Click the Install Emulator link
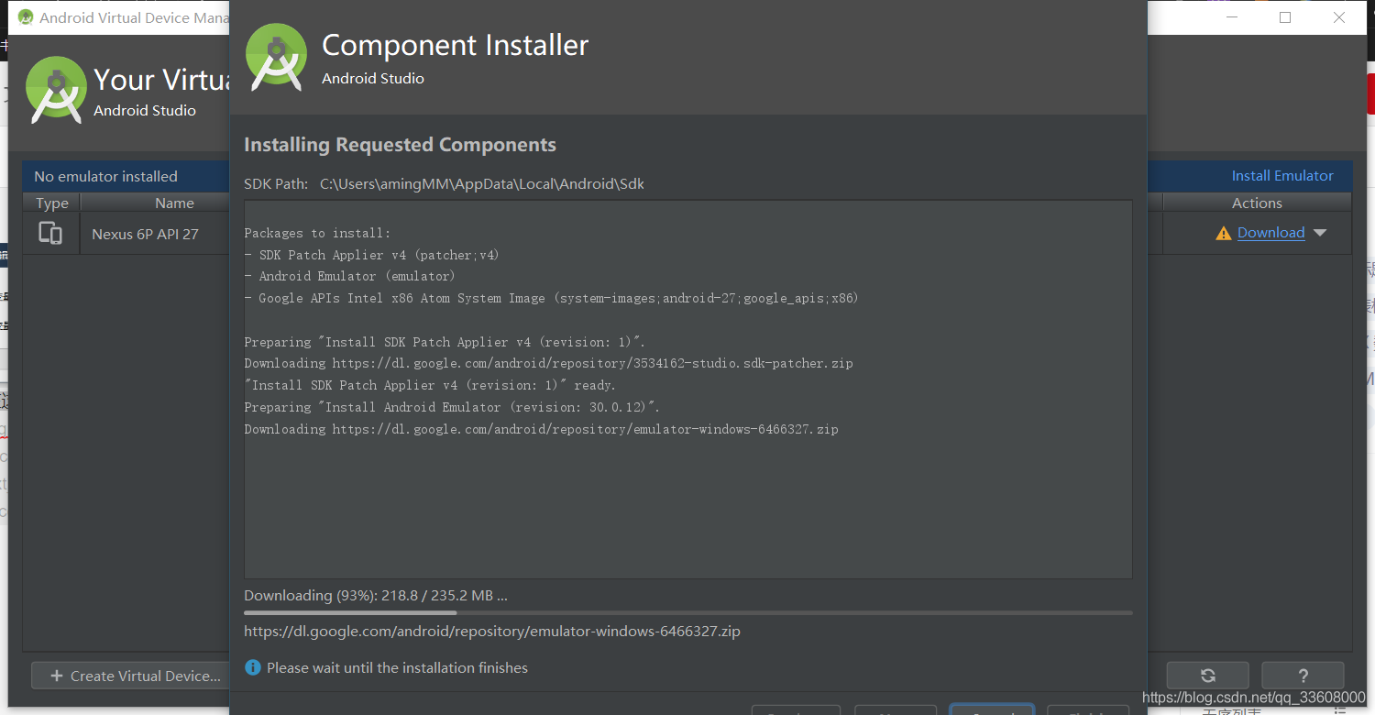 click(1282, 176)
